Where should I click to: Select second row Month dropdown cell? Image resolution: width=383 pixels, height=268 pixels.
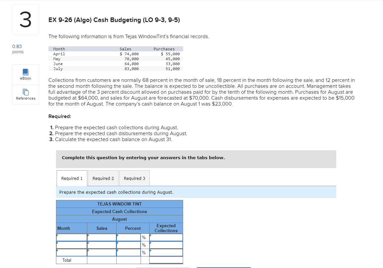[x=71, y=245]
